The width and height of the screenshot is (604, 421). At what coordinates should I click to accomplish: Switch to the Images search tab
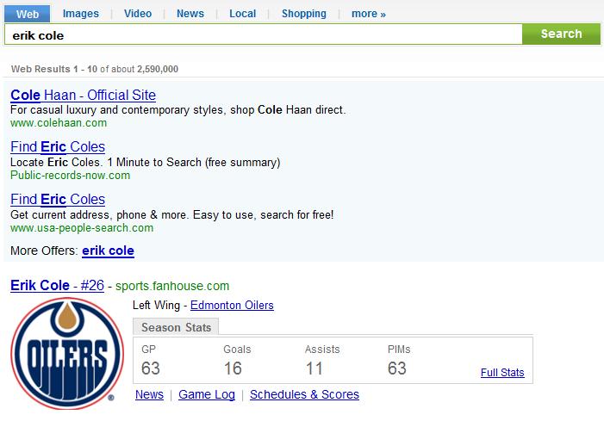80,14
